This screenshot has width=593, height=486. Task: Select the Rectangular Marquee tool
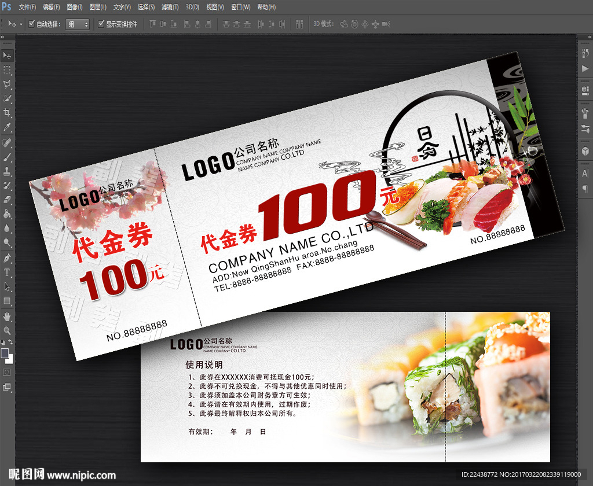7,70
